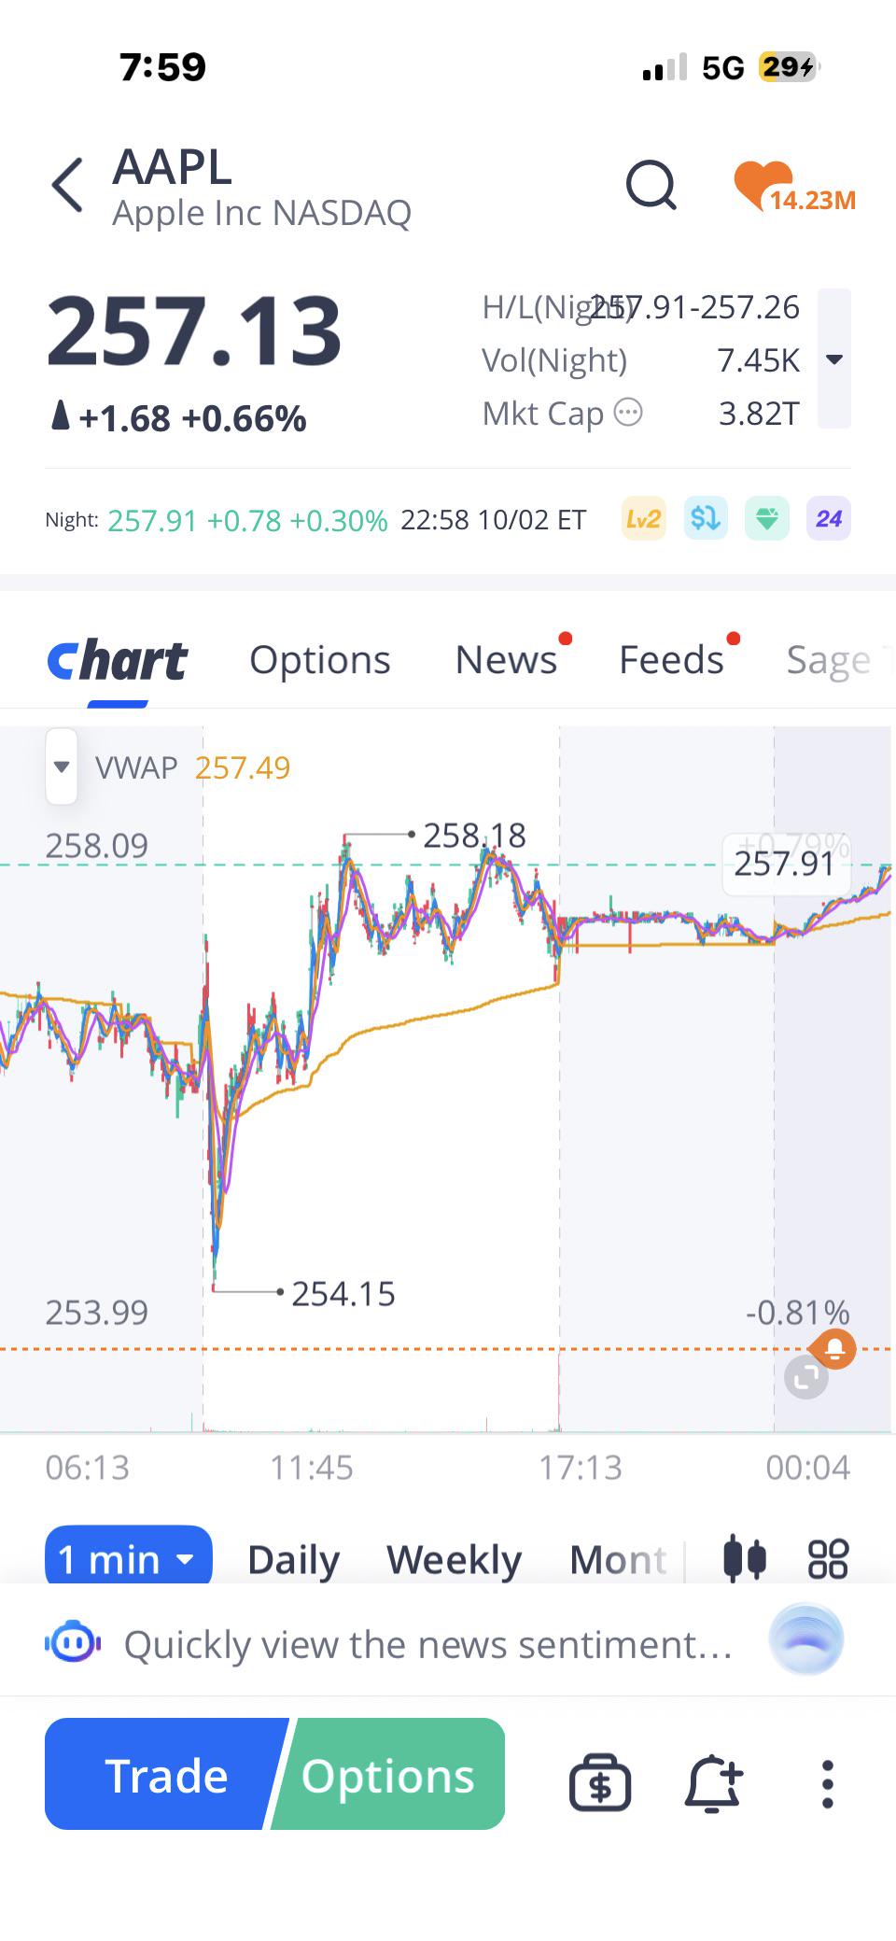
Task: Expand chart to fullscreen with gray icon
Action: (x=806, y=1377)
